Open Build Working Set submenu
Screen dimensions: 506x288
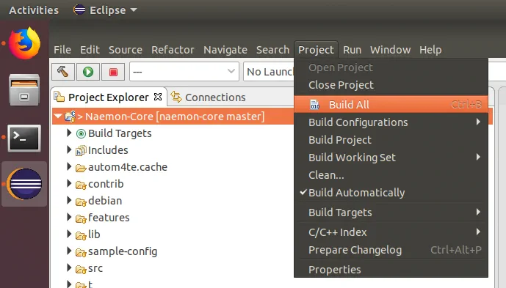tap(391, 158)
